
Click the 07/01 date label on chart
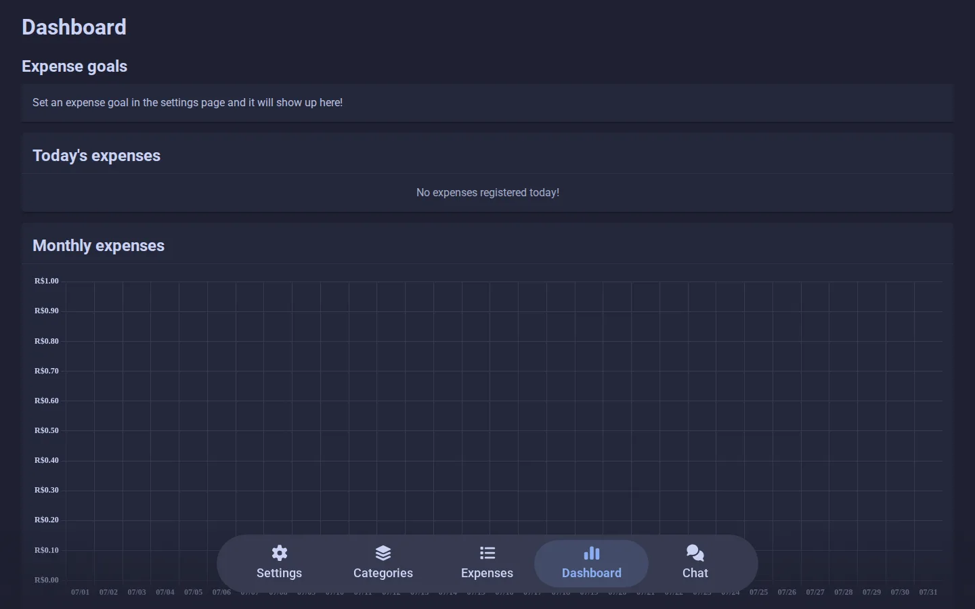pos(80,592)
